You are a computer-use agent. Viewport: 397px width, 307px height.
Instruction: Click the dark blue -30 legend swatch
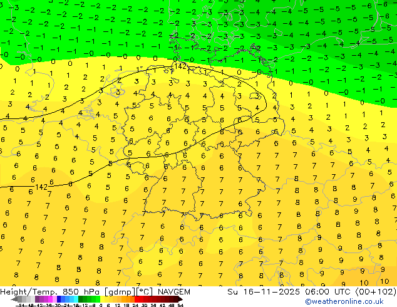click(x=59, y=299)
